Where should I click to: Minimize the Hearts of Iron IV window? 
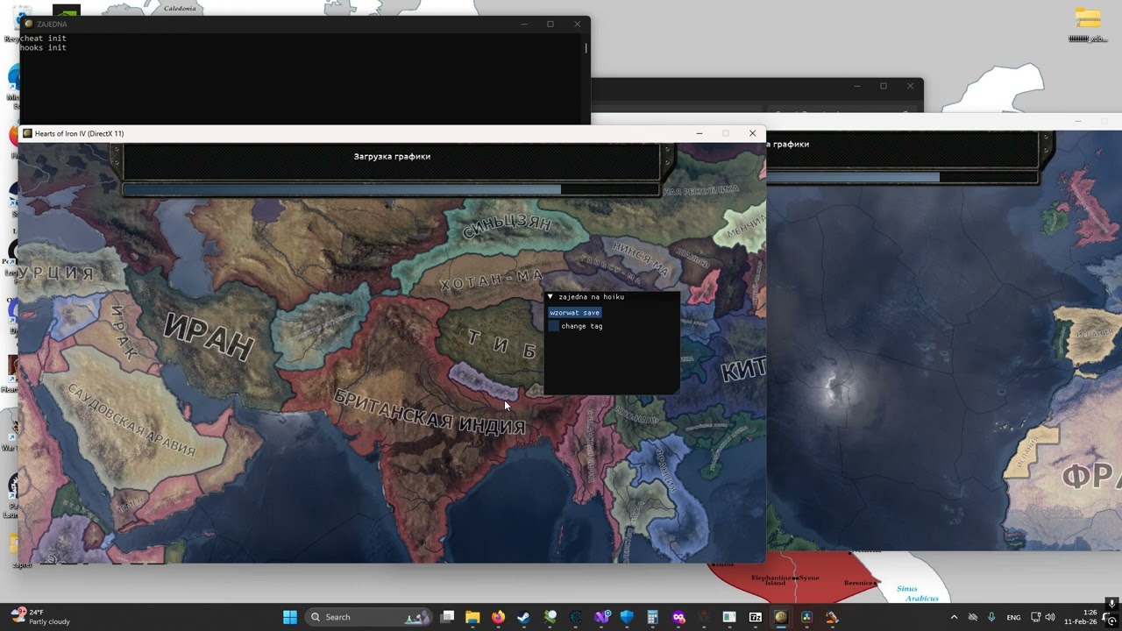(x=699, y=133)
